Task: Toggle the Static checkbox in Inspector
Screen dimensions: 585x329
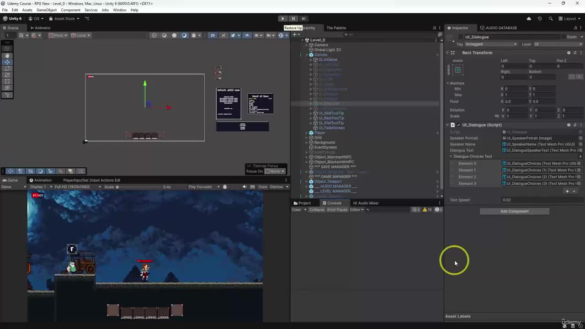Action: click(564, 37)
